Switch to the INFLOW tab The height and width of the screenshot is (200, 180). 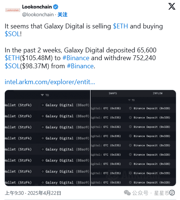coord(157,93)
